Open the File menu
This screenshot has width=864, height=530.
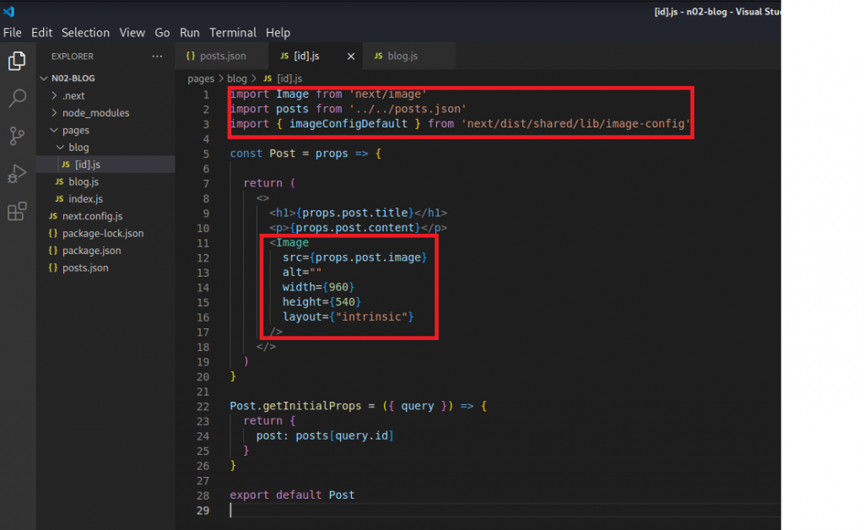pyautogui.click(x=12, y=33)
